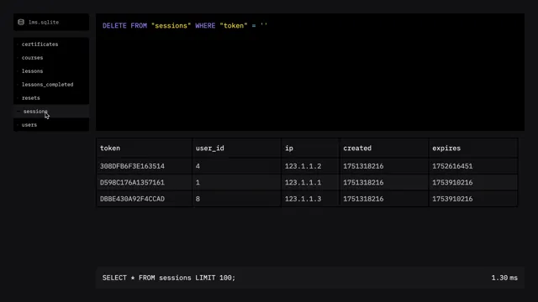Click the WHERE keyword in the query
Screen dimensions: 538x302
205,26
